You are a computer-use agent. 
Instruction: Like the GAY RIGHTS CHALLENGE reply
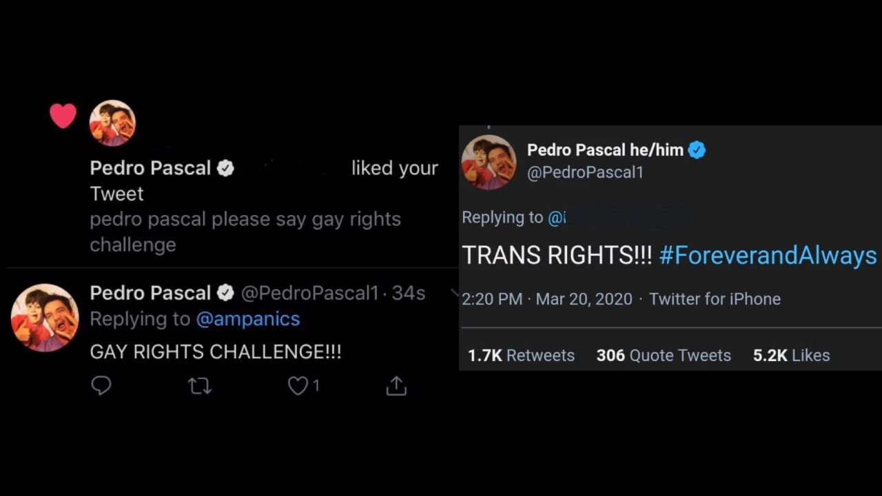coord(298,386)
